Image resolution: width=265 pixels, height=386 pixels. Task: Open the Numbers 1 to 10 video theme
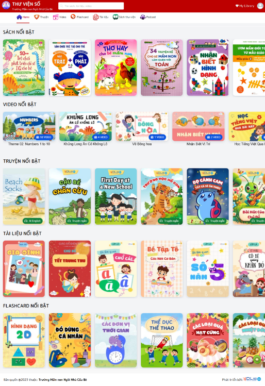coord(29,127)
